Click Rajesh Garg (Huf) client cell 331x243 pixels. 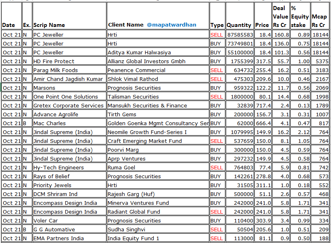[x=158, y=194]
